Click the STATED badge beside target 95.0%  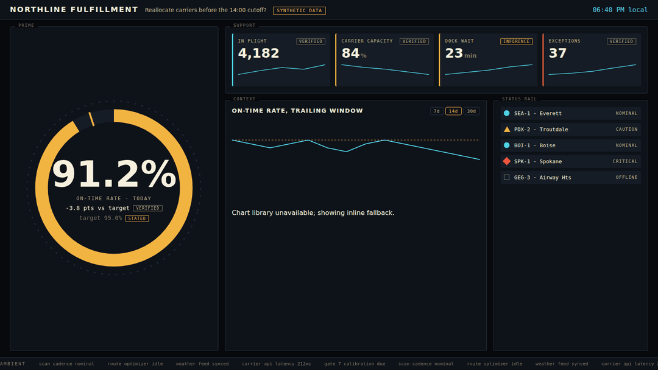(137, 218)
